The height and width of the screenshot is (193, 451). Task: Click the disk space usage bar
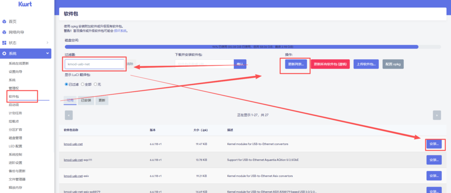pyautogui.click(x=253, y=46)
